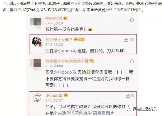Click @池子池子大池子 mention in bottom comment
The height and width of the screenshot is (116, 162).
pyautogui.click(x=75, y=113)
